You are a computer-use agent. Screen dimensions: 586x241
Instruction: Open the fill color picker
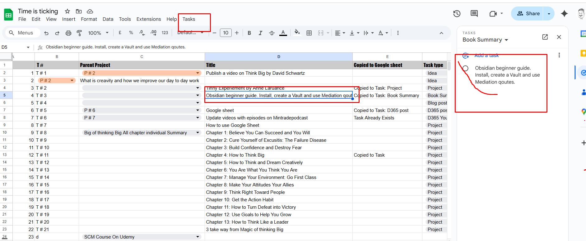[297, 33]
